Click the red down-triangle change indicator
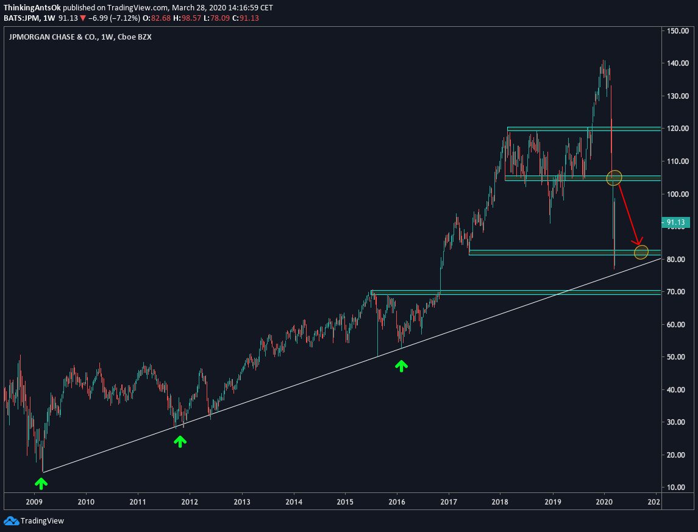The height and width of the screenshot is (532, 698). click(x=84, y=18)
